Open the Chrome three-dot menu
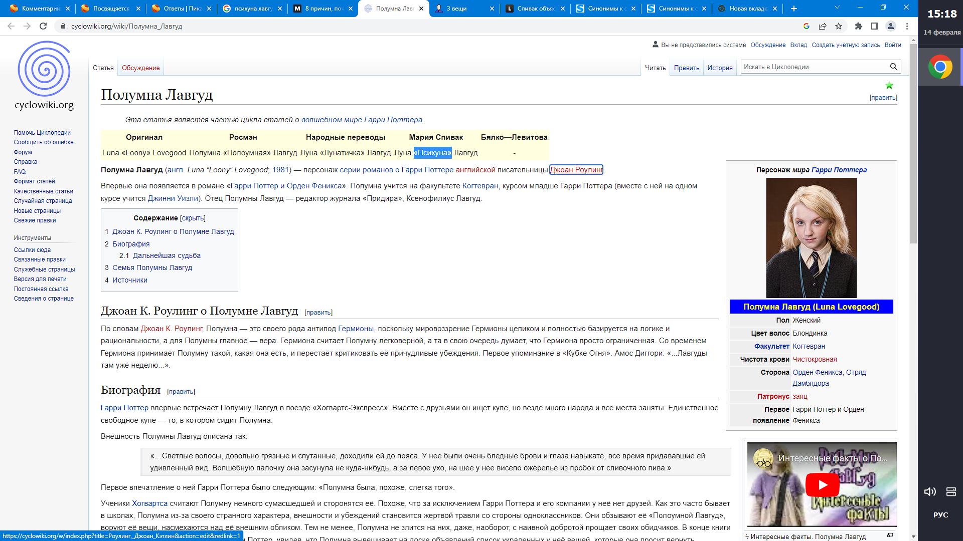This screenshot has height=541, width=963. [x=907, y=26]
